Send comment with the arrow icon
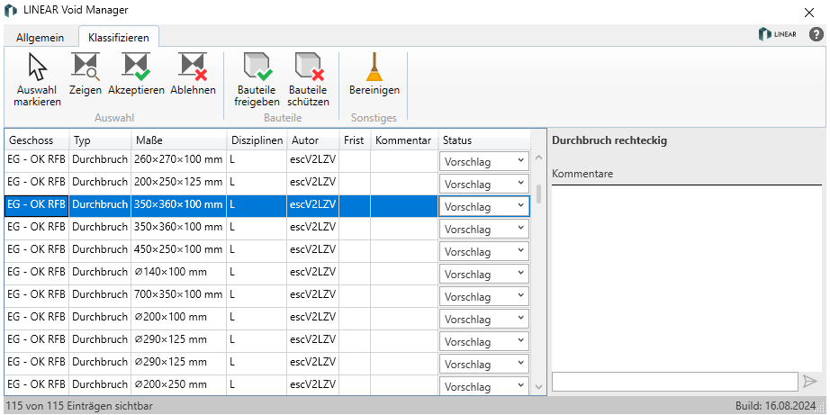 point(810,381)
